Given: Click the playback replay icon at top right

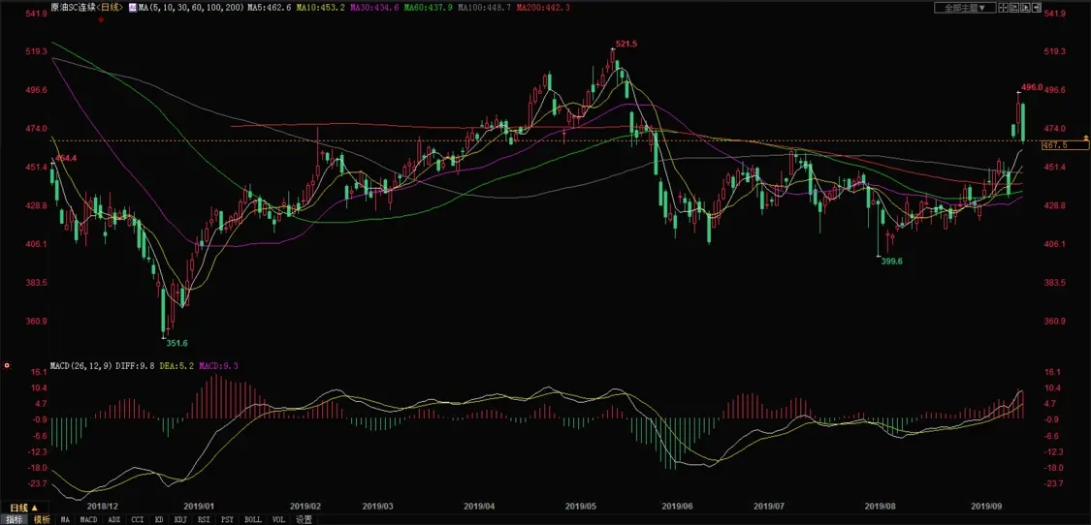Looking at the screenshot, I should [1026, 8].
